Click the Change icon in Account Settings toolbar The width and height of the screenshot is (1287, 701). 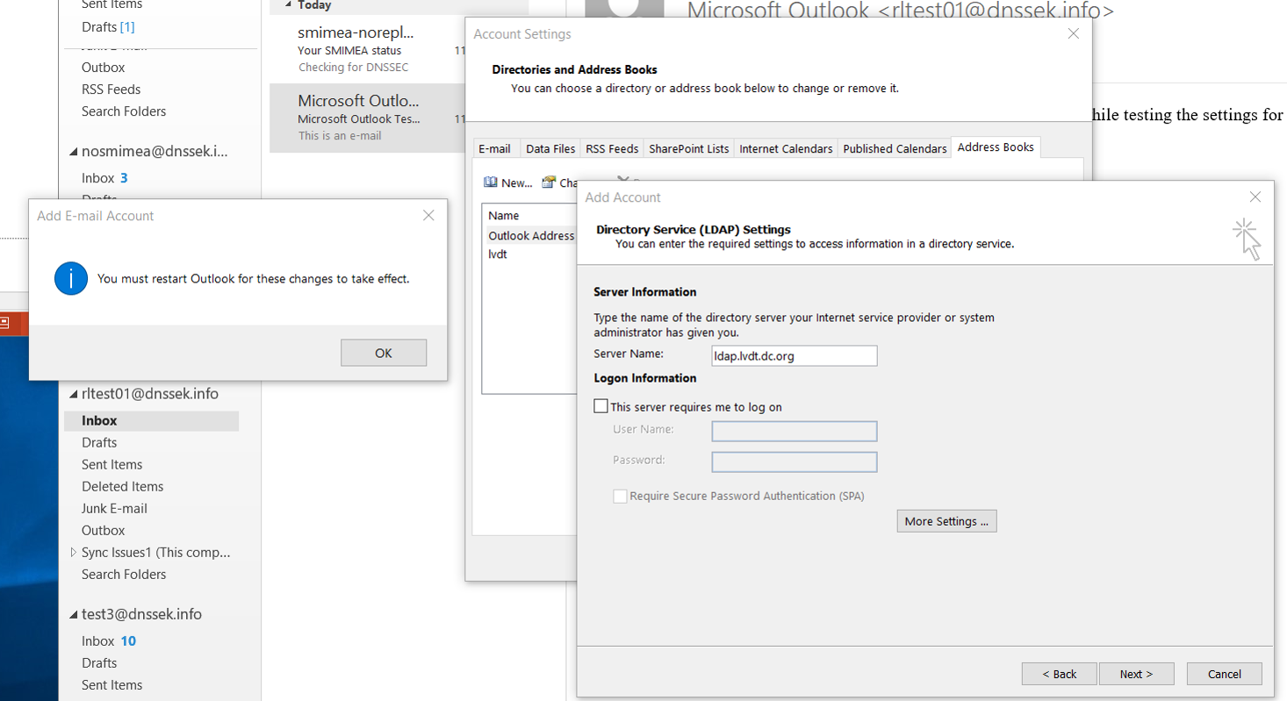(x=549, y=182)
